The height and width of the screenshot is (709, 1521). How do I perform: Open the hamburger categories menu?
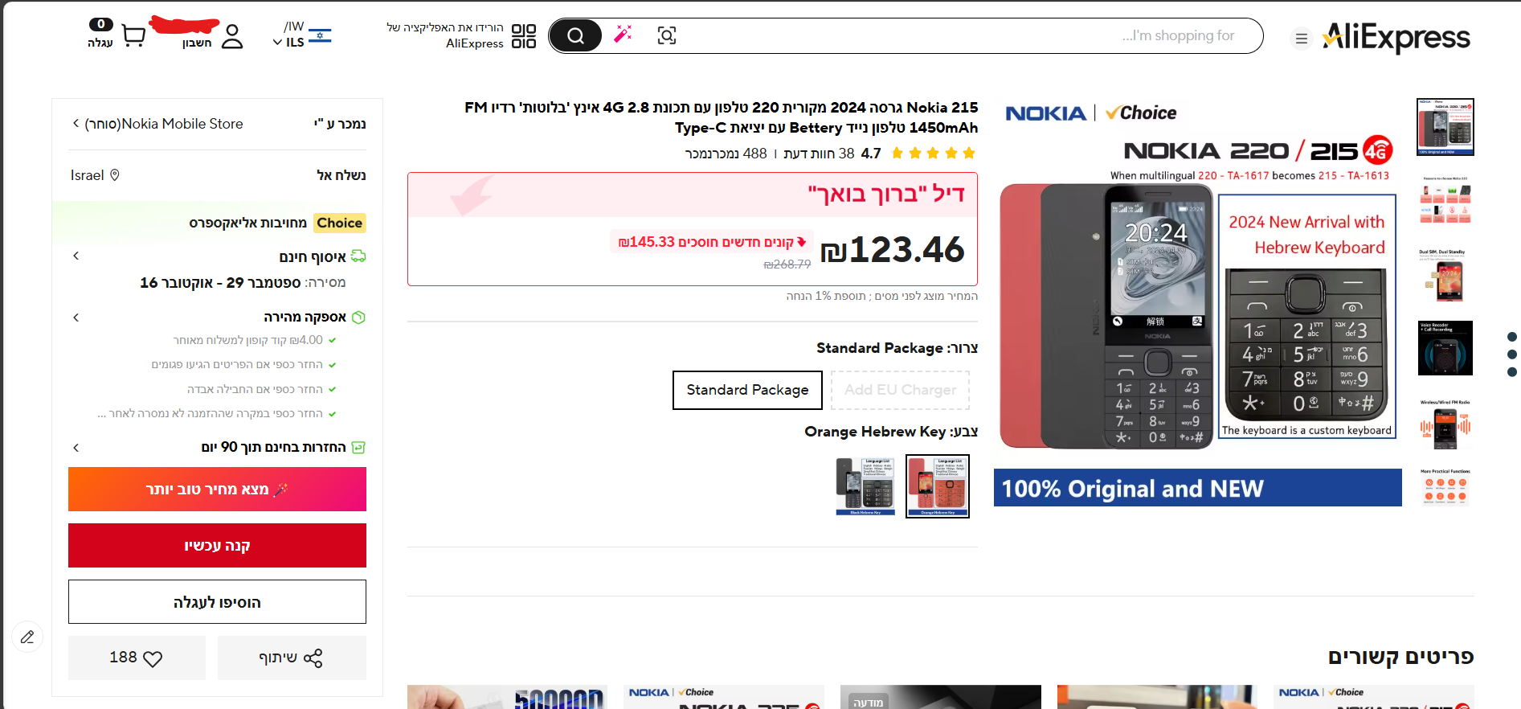point(1302,38)
